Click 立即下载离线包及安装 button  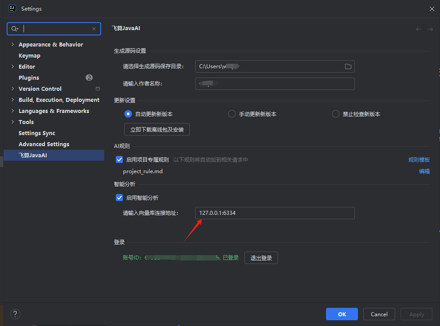click(x=157, y=129)
